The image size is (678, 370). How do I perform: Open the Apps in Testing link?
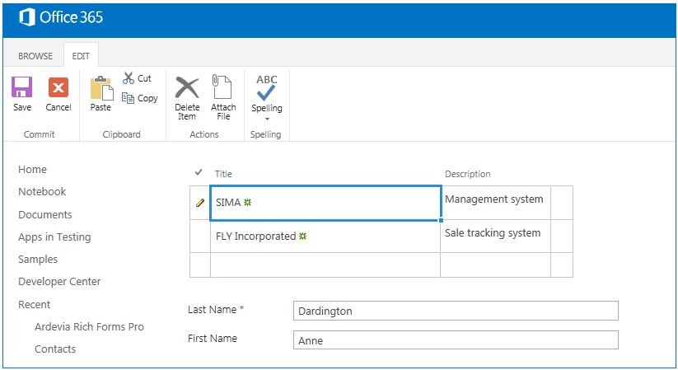click(54, 237)
